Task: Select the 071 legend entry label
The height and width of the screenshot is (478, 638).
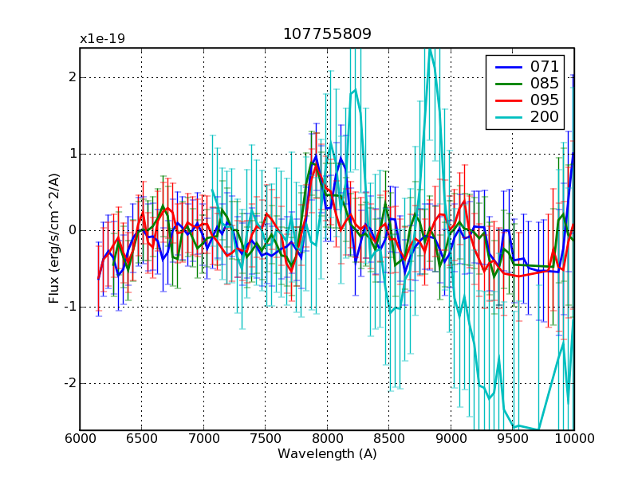Action: tap(544, 65)
